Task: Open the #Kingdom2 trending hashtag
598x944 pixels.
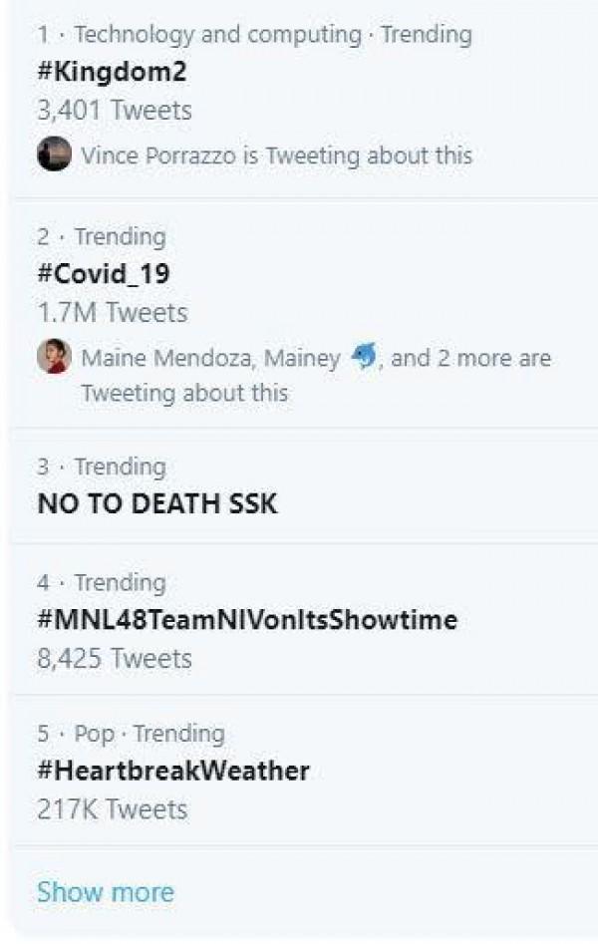Action: (x=112, y=72)
